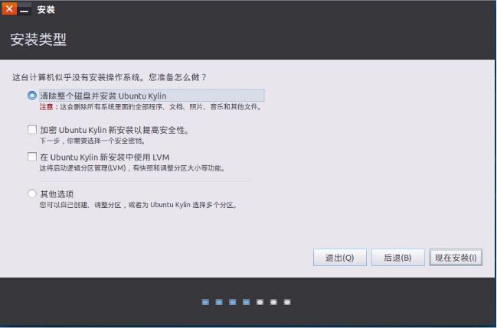This screenshot has height=328, width=497.
Task: Click the first blue progress step dot
Action: point(206,302)
